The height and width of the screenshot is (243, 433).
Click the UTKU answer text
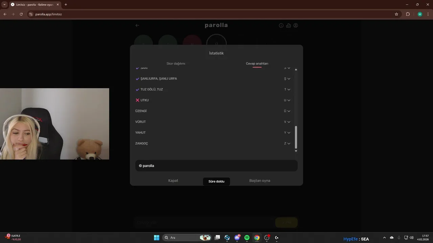[144, 100]
